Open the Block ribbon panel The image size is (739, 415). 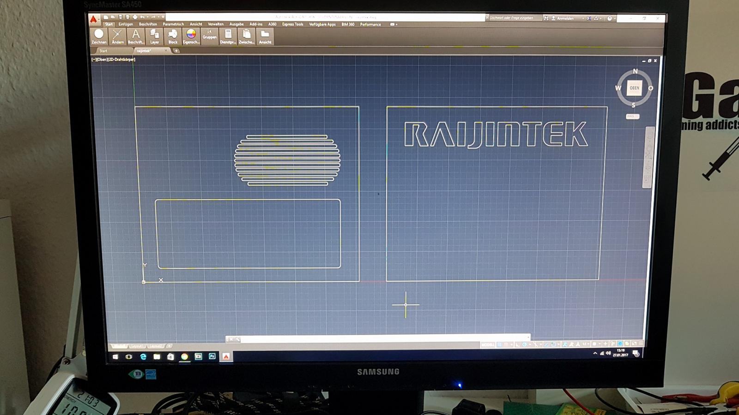(x=173, y=36)
